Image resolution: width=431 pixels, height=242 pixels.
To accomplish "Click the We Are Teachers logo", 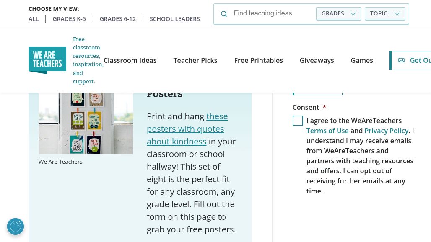I will tap(47, 60).
